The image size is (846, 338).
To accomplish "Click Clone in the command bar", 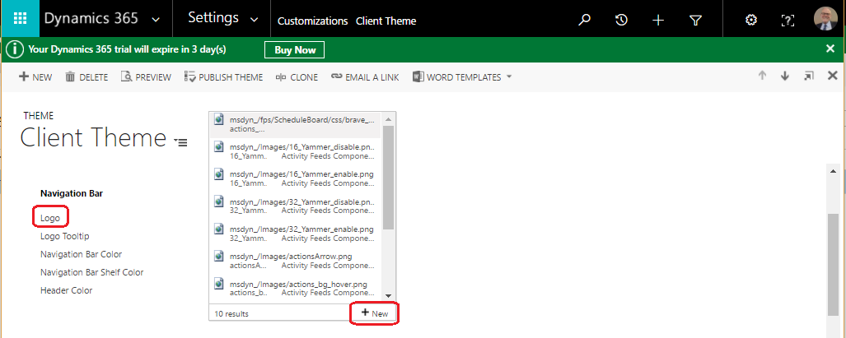I will click(x=297, y=77).
